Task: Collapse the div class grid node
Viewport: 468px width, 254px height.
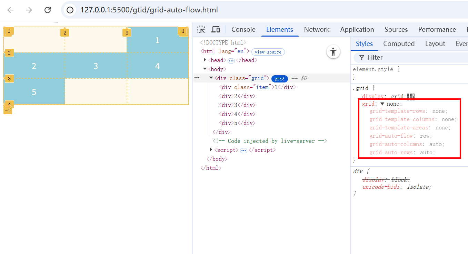Action: (x=211, y=78)
